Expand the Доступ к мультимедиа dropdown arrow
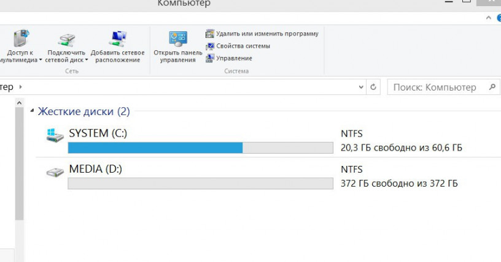This screenshot has width=501, height=262. (41, 60)
